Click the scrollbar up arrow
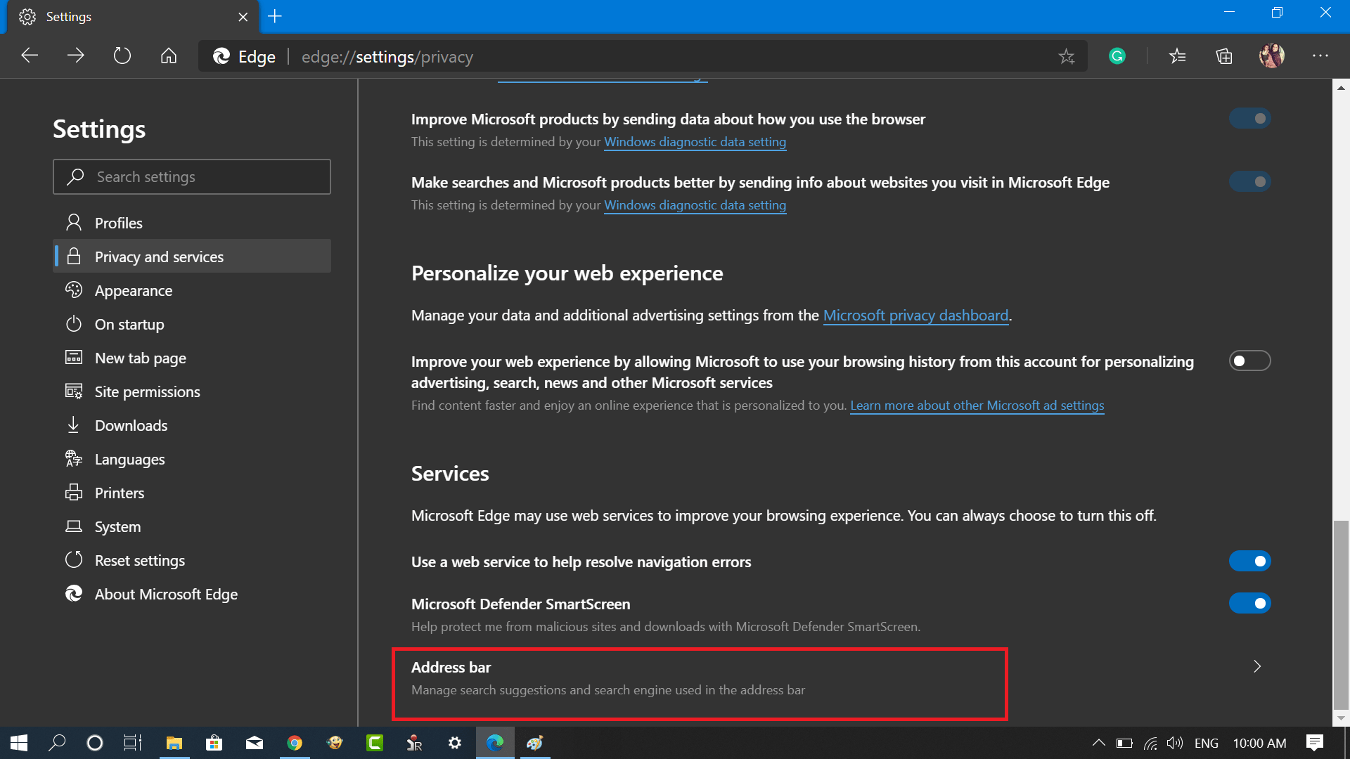This screenshot has width=1350, height=759. point(1341,88)
